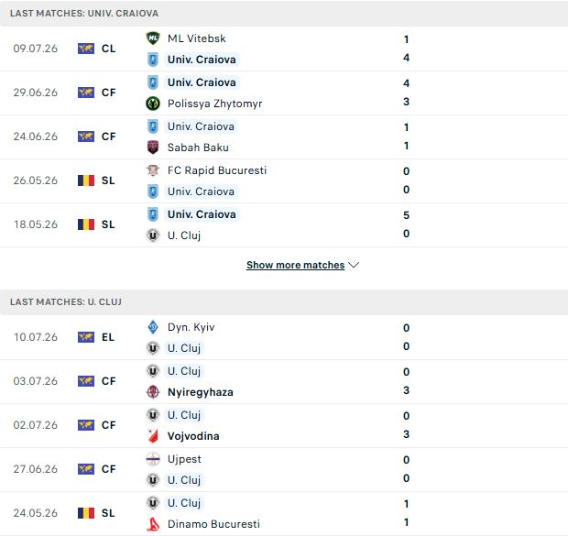The height and width of the screenshot is (536, 568).
Task: Click the Vojvodina club logo
Action: pos(153,436)
